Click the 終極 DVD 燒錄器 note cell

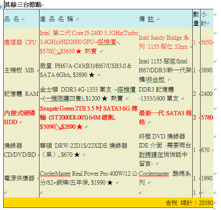(x=165, y=150)
